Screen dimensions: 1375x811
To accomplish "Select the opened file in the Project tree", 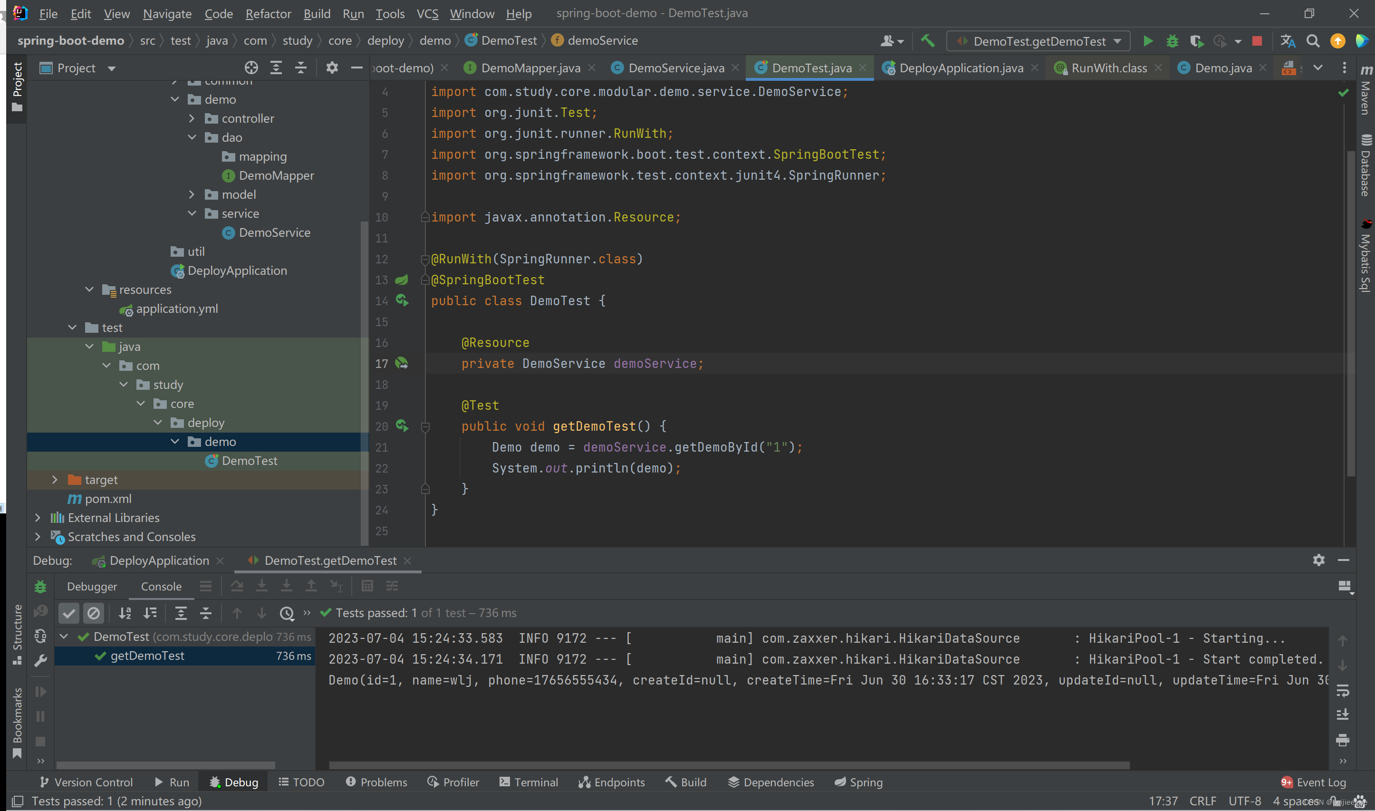I will (251, 68).
